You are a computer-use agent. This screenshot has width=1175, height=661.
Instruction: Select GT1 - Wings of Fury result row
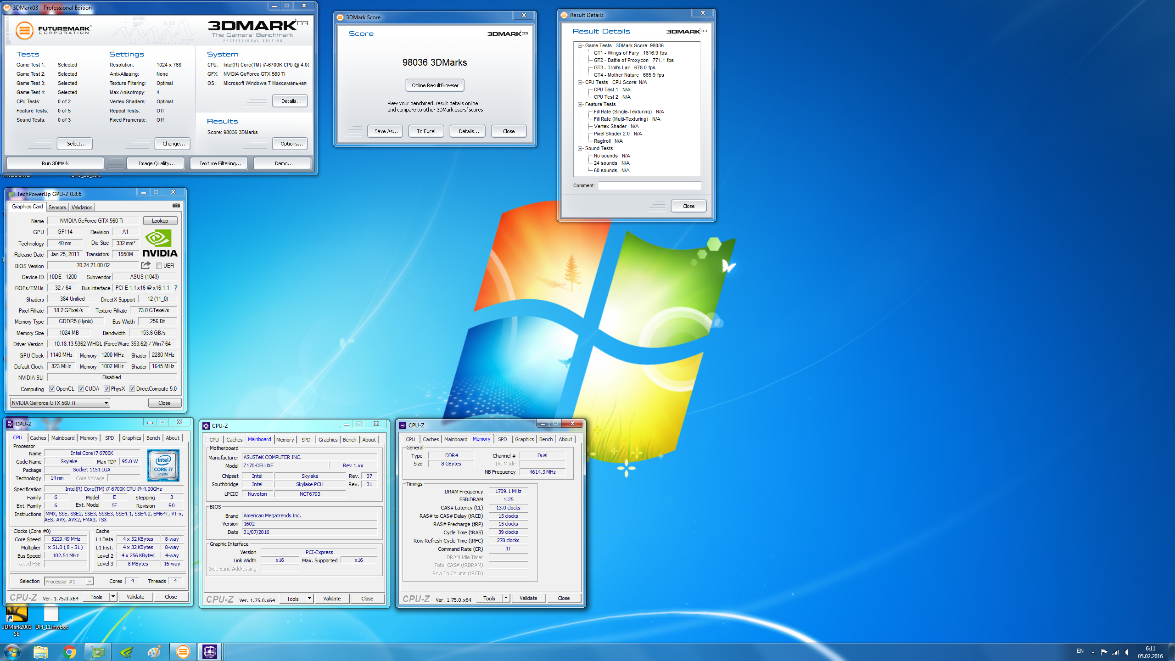pos(630,53)
